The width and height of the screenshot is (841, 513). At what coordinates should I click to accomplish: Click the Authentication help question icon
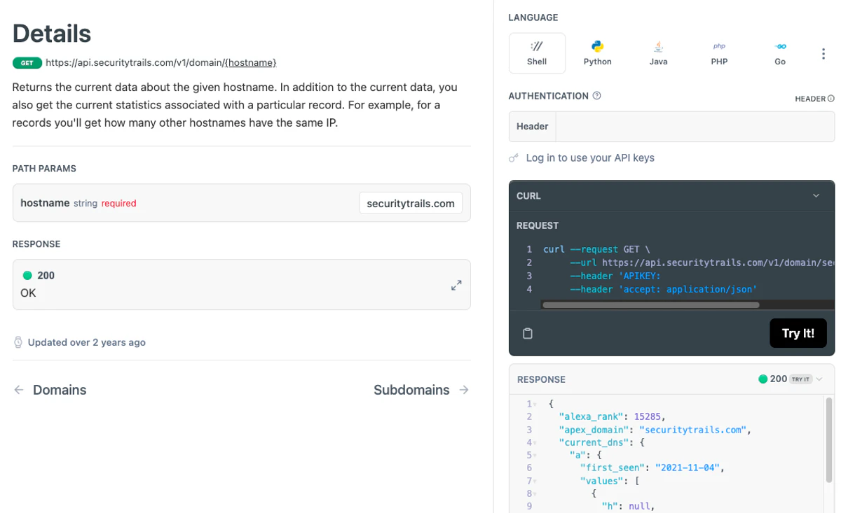click(596, 96)
